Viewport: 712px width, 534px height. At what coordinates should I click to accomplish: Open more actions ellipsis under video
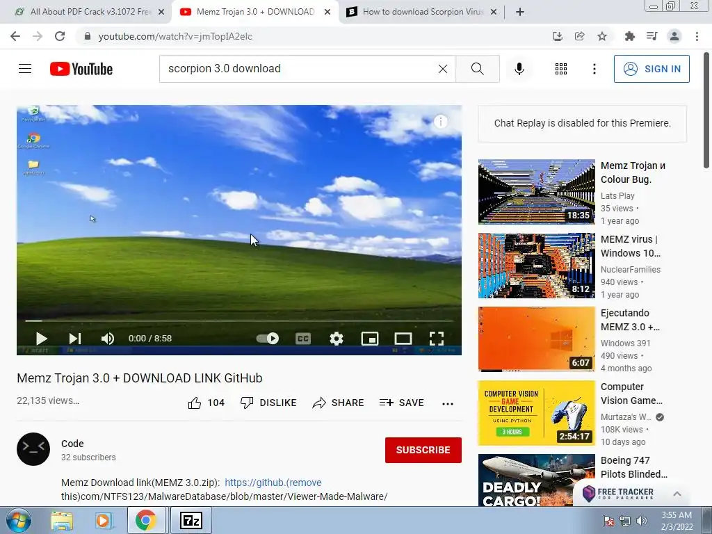click(448, 404)
